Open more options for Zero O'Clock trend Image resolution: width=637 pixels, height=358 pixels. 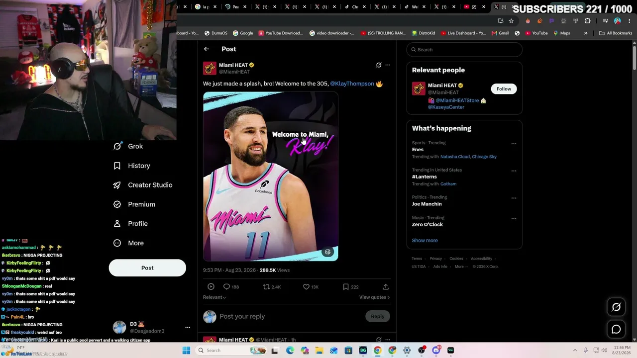click(x=514, y=218)
